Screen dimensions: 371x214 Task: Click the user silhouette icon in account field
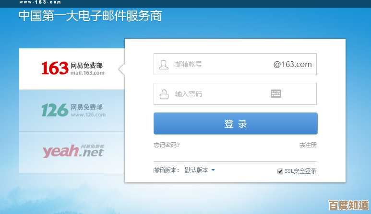pyautogui.click(x=164, y=65)
